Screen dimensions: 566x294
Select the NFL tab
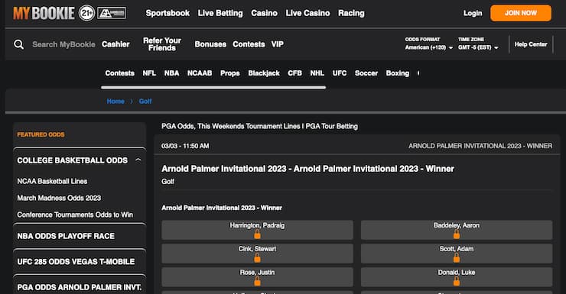(x=149, y=73)
